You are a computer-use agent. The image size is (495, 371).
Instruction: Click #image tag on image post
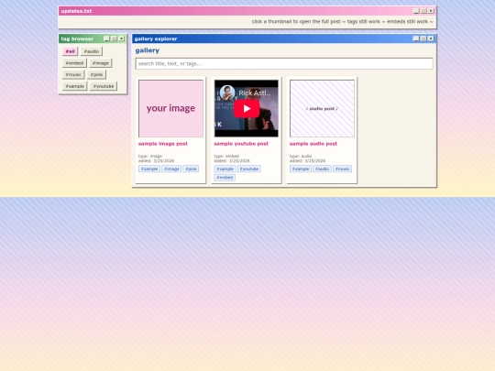pyautogui.click(x=171, y=169)
